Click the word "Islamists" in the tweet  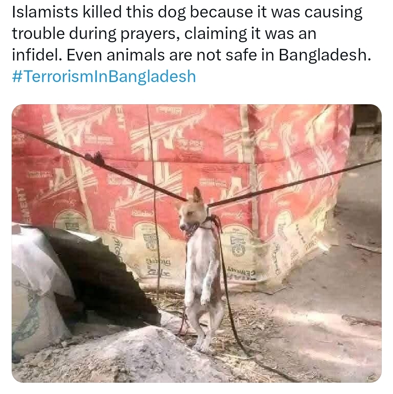tap(45, 12)
